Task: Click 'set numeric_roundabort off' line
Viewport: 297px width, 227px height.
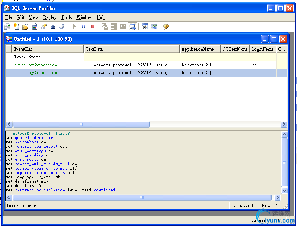Action: click(x=37, y=147)
